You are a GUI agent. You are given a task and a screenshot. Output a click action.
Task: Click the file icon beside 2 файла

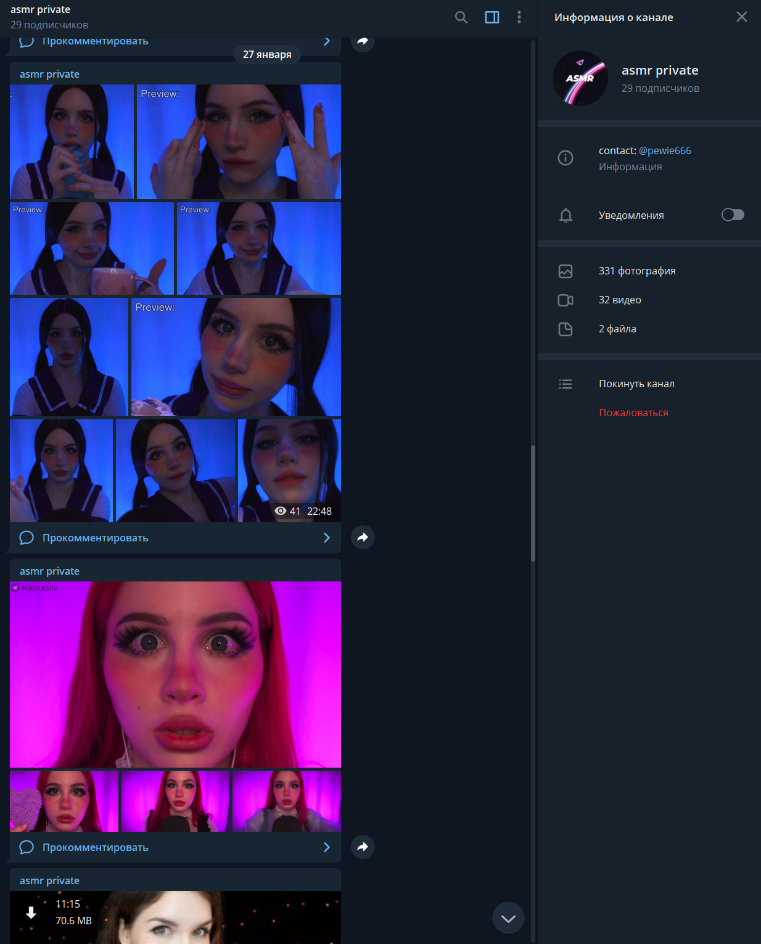coord(566,329)
